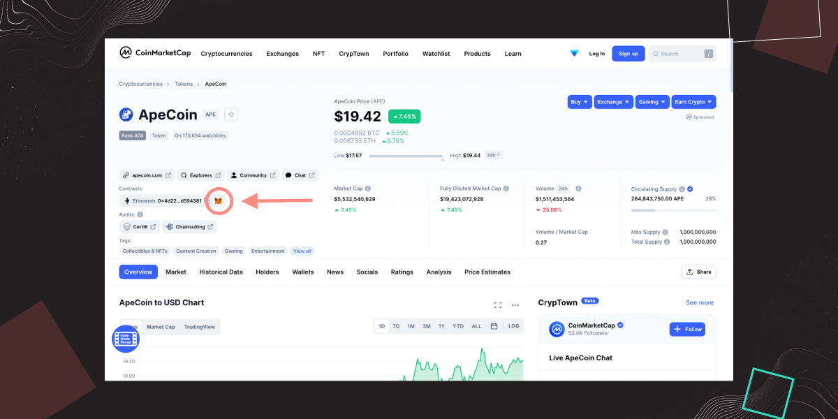Click the Chainsulting logo icon
The width and height of the screenshot is (838, 419).
coord(170,227)
